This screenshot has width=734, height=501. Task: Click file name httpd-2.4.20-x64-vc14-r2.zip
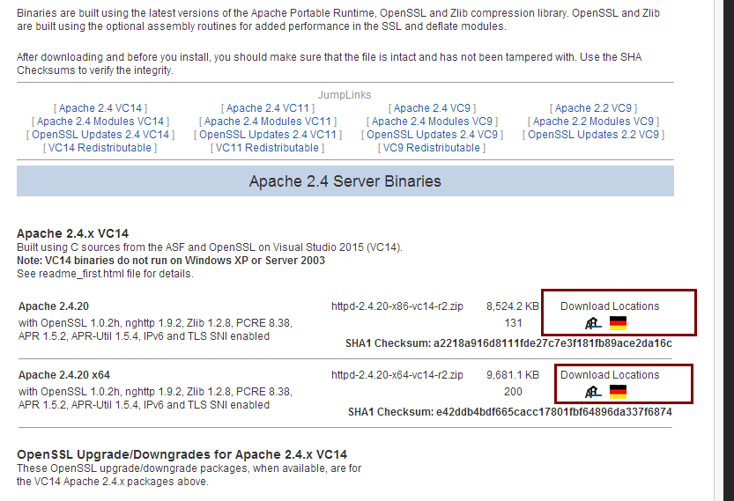tap(397, 375)
